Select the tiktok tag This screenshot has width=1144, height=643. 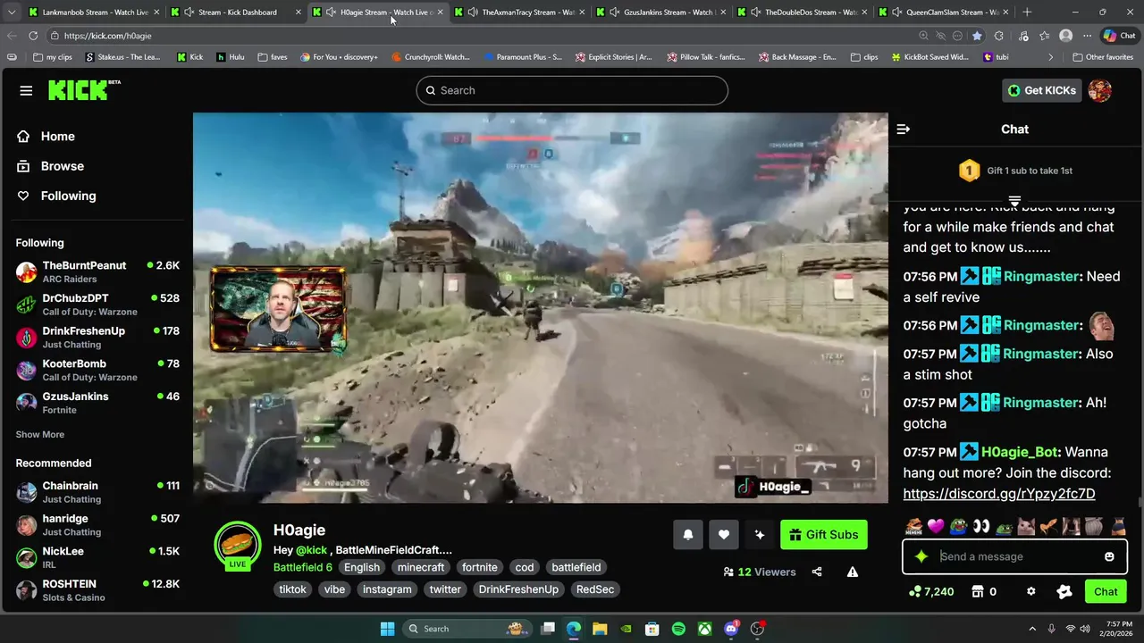pyautogui.click(x=292, y=589)
